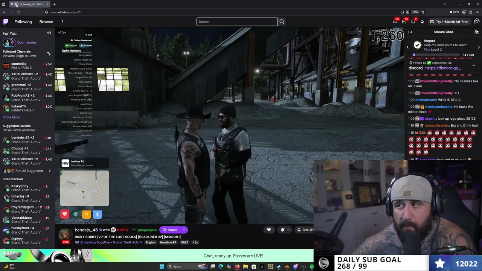Sort followed channels by viewers
This screenshot has width=482, height=271.
[49, 54]
